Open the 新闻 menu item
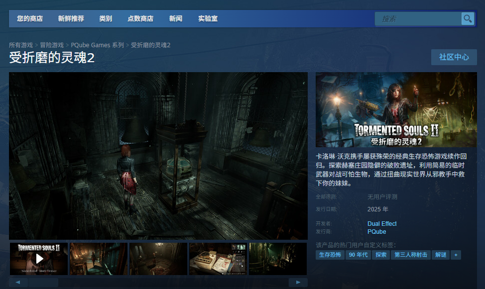Screen dimensions: 485x289 175,18
